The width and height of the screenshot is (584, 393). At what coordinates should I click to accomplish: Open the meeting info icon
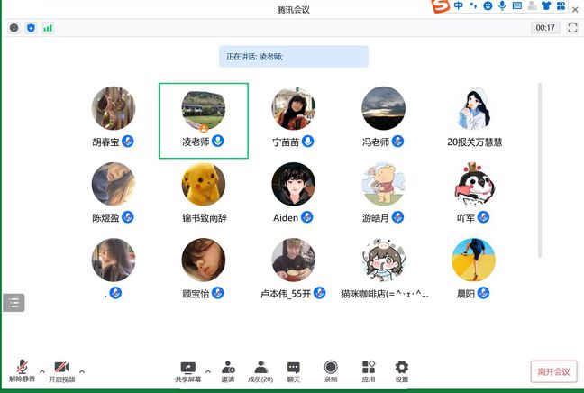pyautogui.click(x=14, y=28)
